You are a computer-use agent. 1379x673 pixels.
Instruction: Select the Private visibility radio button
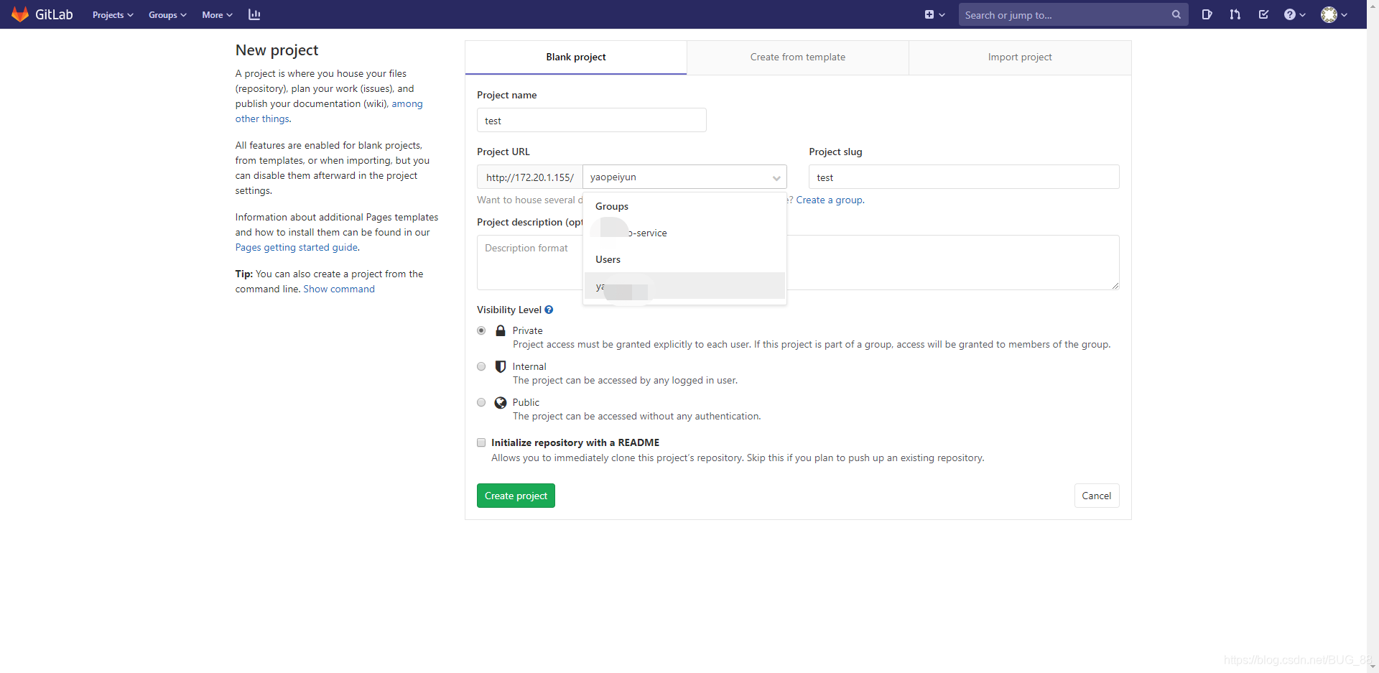[481, 330]
